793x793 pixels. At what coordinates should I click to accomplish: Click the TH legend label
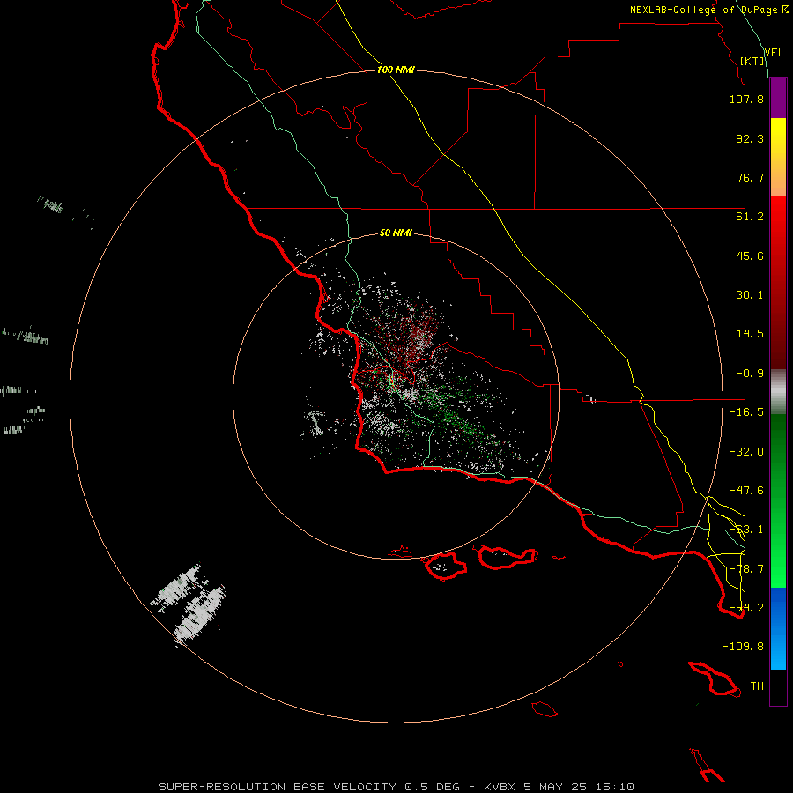click(757, 686)
